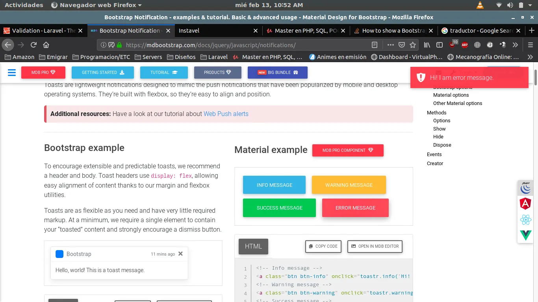Screen dimensions: 538x302
Task: Trigger the ERROR MESSAGE toast
Action: [x=356, y=208]
